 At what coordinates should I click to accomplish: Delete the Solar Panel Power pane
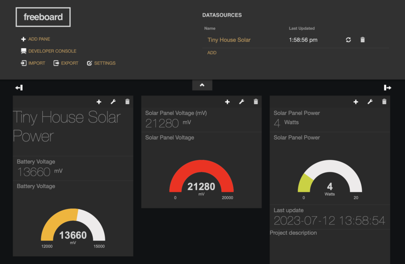click(384, 102)
